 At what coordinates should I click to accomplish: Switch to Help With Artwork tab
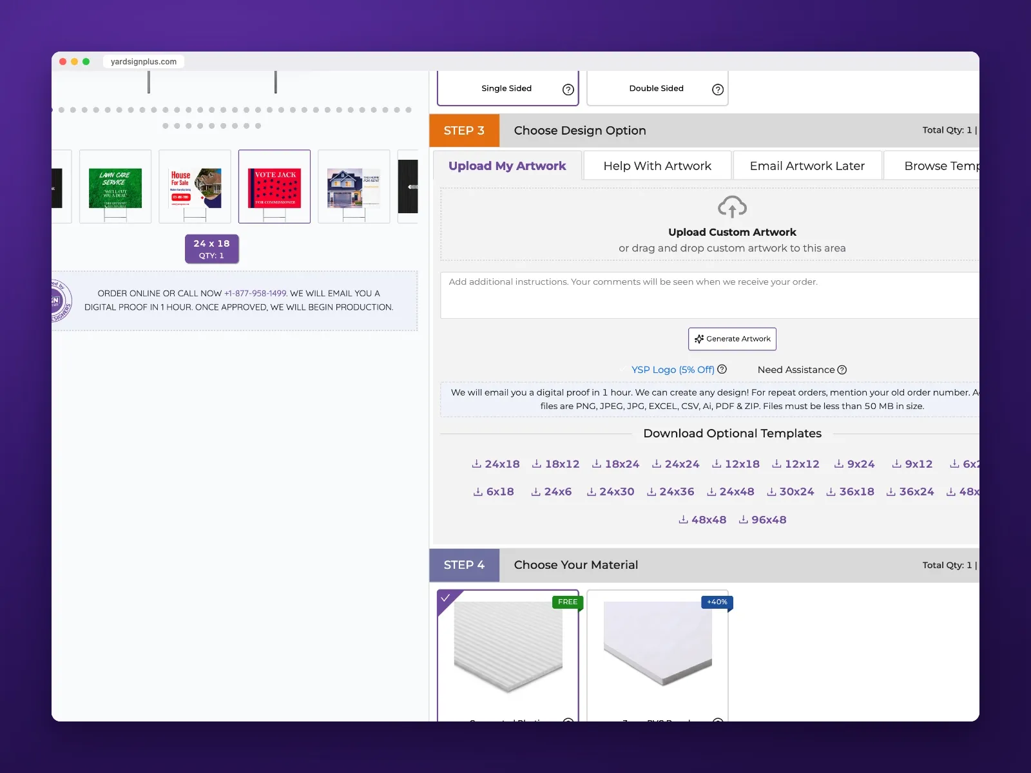point(657,166)
